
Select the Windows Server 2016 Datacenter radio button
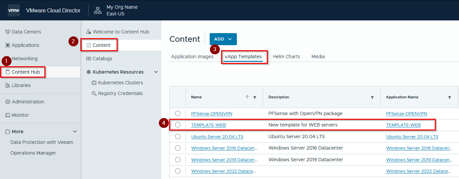pos(178,148)
